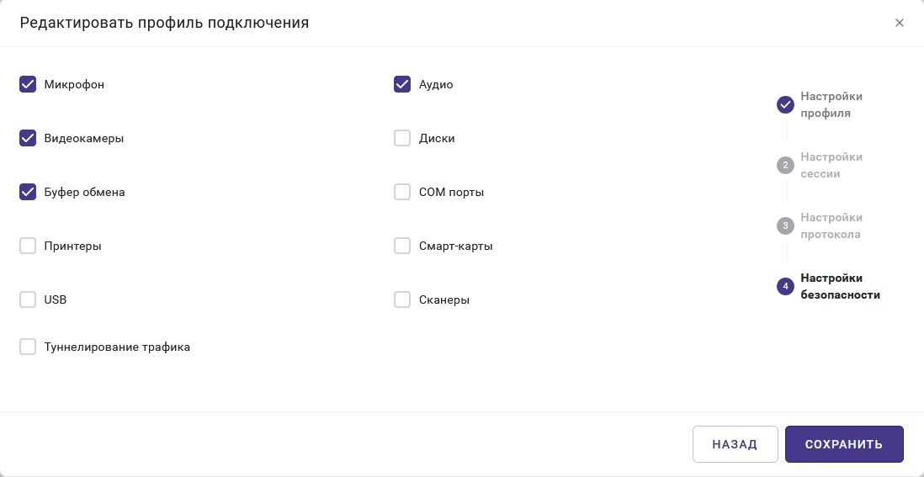Tick the Сканеры checkbox
Image resolution: width=924 pixels, height=477 pixels.
pos(402,299)
